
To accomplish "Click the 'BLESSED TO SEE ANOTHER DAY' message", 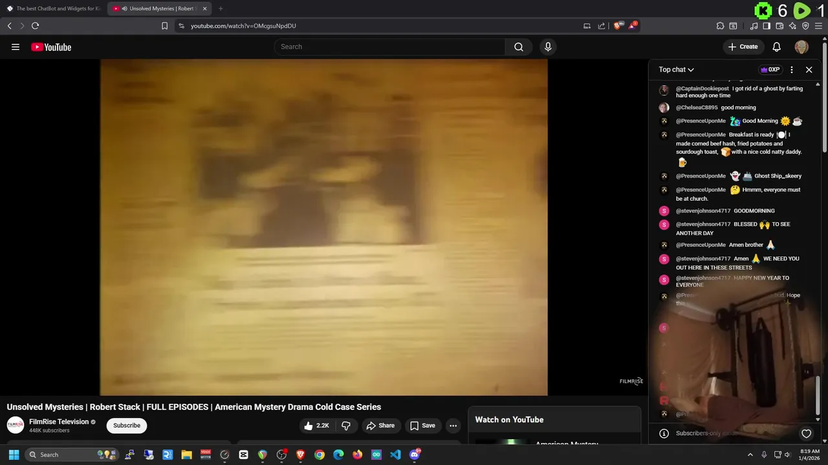I will pyautogui.click(x=733, y=229).
